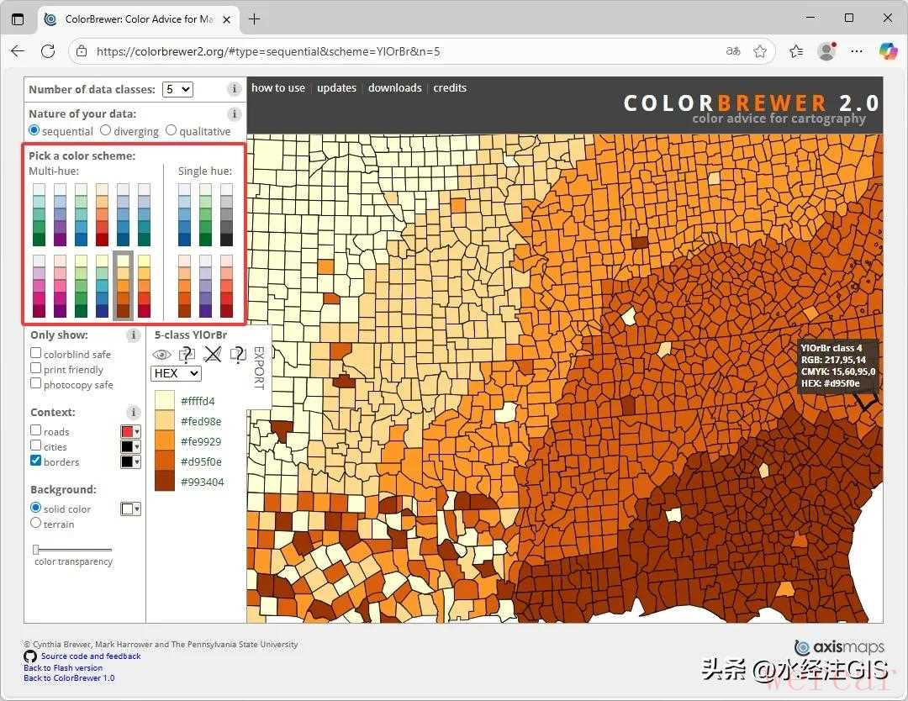Click the browser refresh icon
Screen dimensions: 908x701
tap(48, 51)
